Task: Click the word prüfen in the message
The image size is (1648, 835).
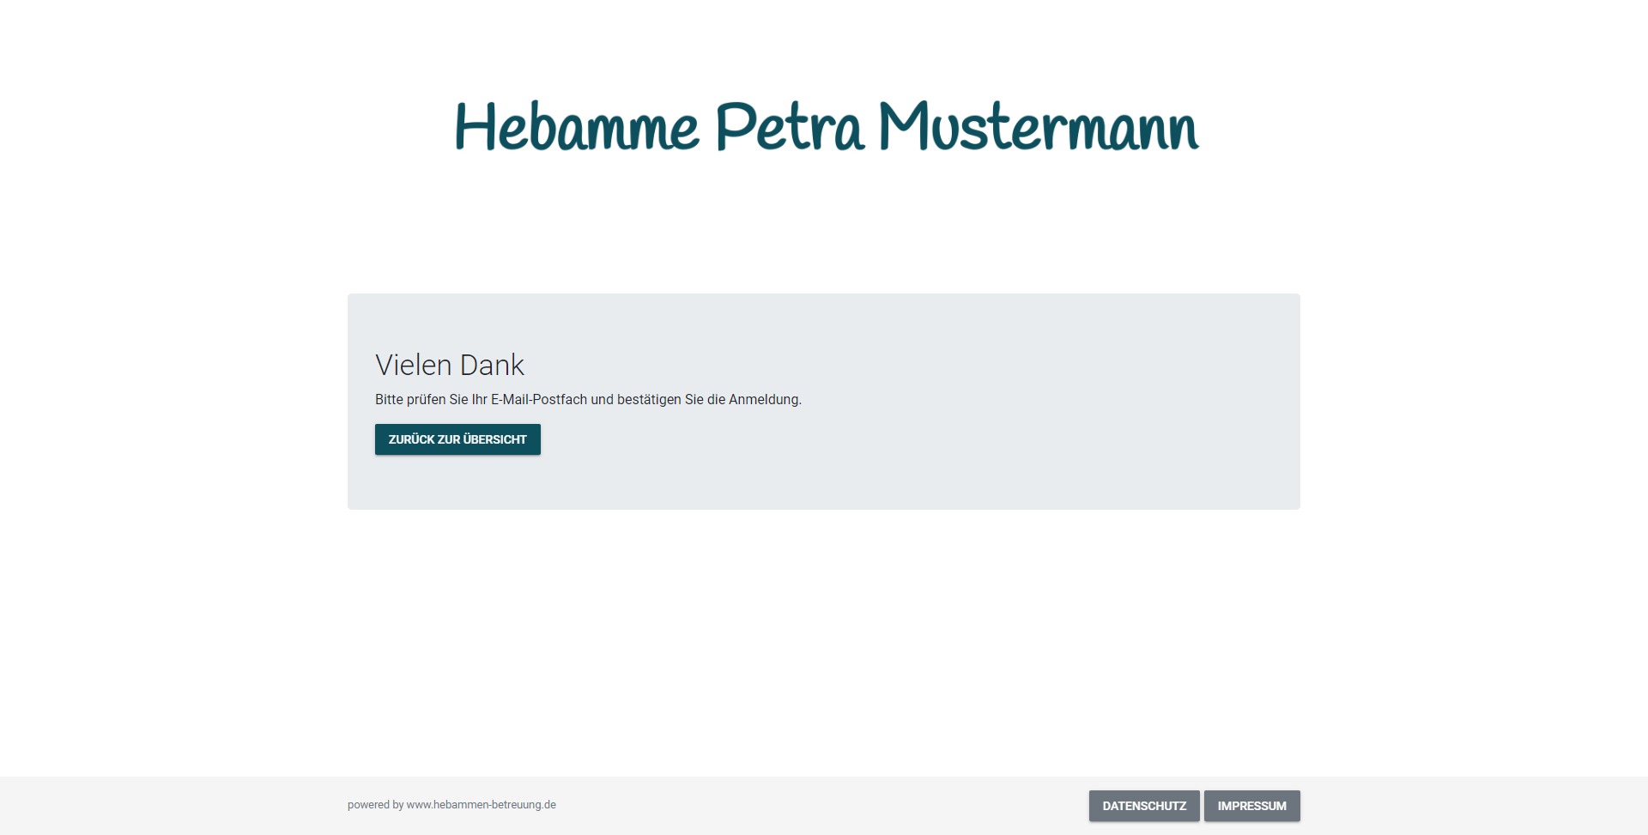Action: [426, 400]
